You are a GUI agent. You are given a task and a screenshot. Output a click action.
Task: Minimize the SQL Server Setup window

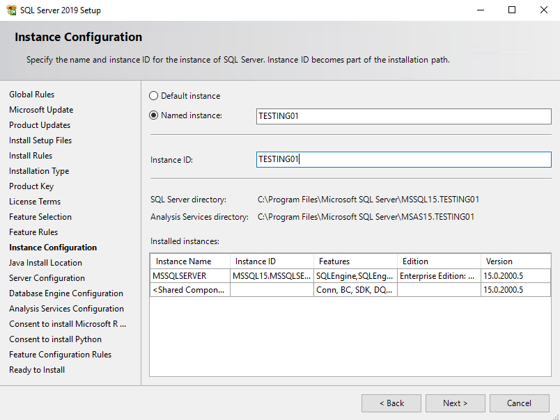[481, 10]
